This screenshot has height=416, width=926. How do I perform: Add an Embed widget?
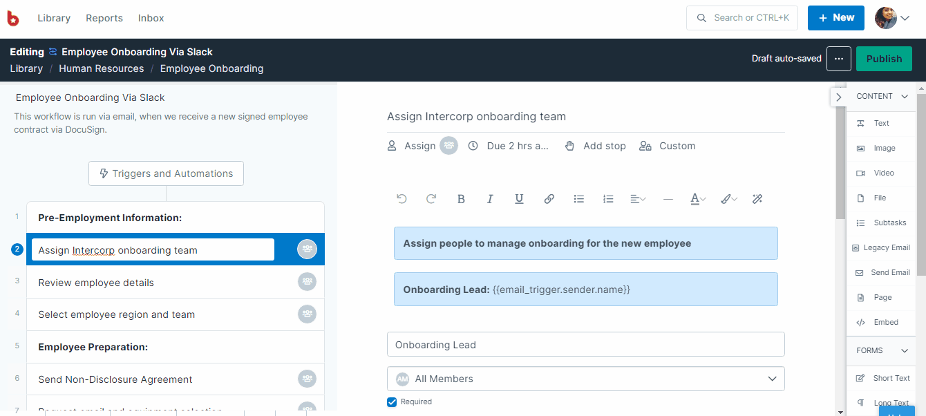click(881, 322)
